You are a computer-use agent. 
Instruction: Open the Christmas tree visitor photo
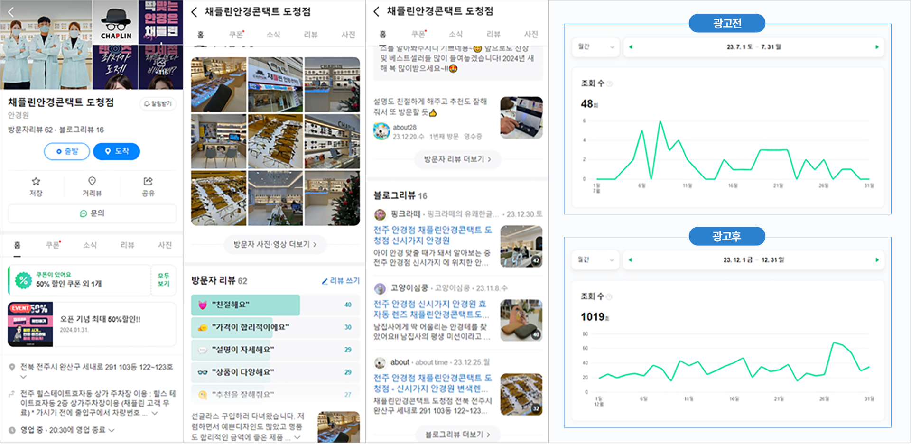pos(332,198)
